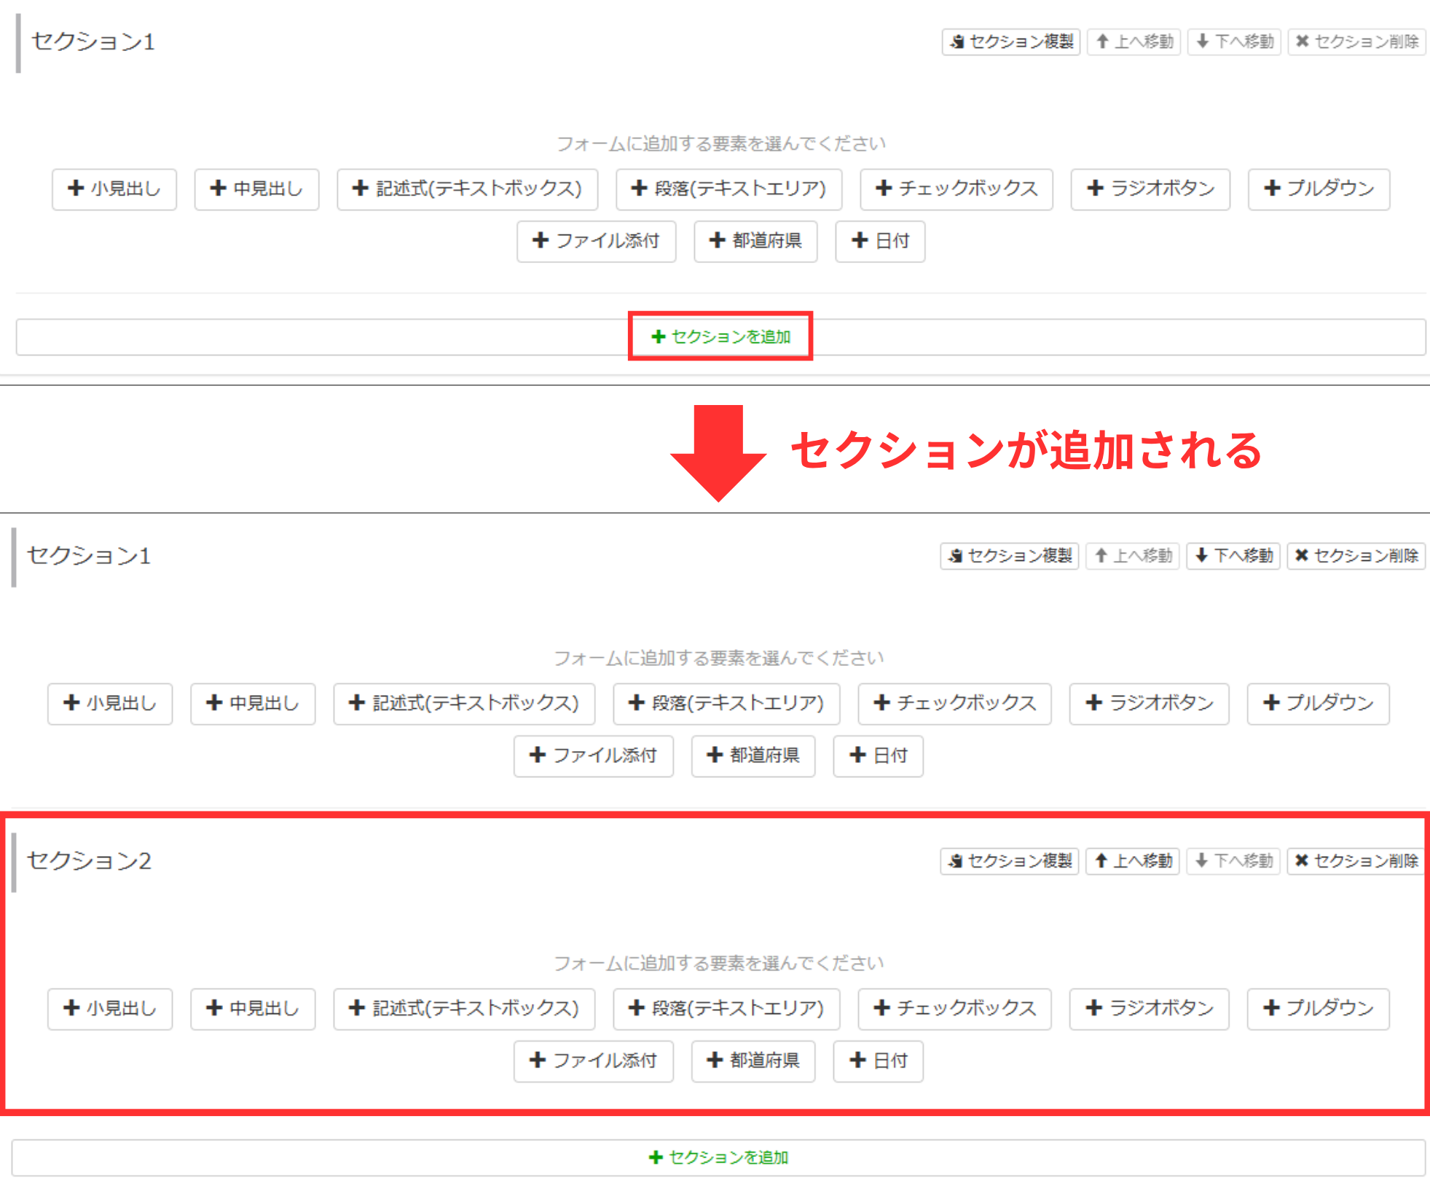Add チェックボックス in the top screenshot's セクション1

(x=956, y=189)
